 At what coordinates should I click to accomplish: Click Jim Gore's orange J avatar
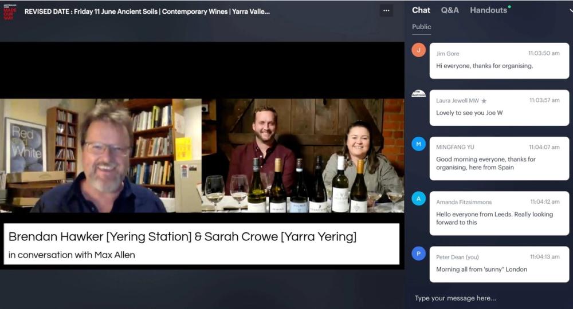pyautogui.click(x=418, y=50)
